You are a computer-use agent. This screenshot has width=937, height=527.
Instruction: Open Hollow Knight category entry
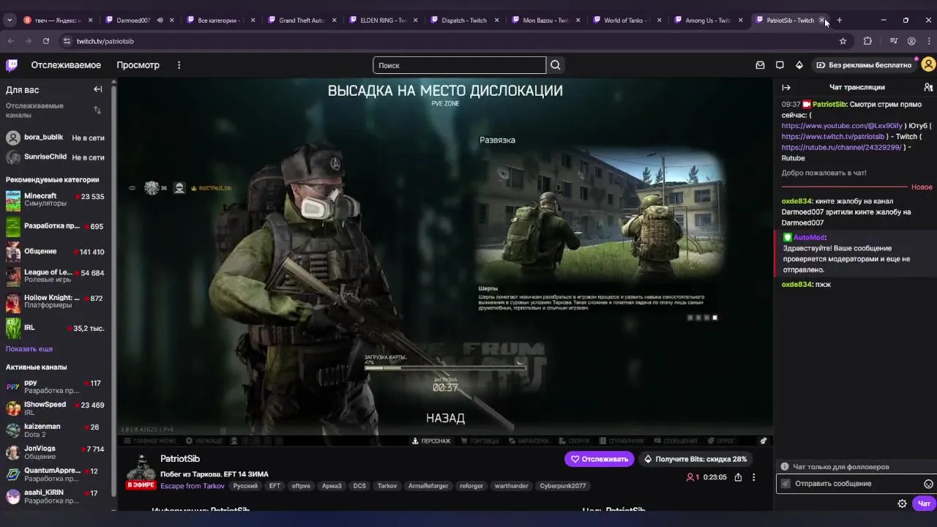tap(55, 302)
